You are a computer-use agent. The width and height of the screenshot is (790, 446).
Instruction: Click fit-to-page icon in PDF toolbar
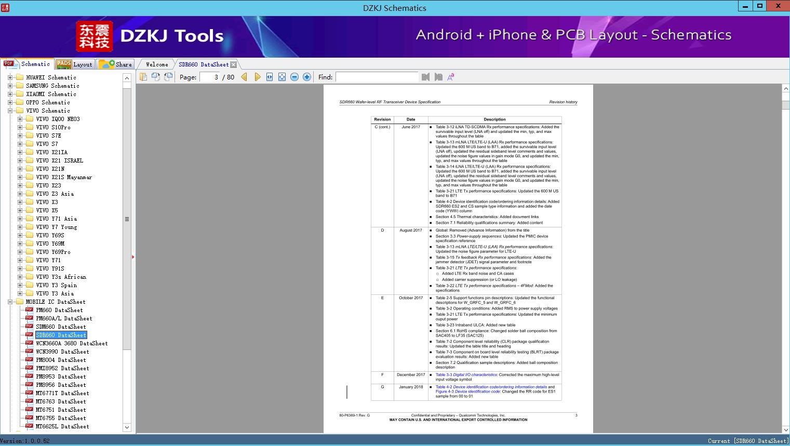pyautogui.click(x=282, y=77)
